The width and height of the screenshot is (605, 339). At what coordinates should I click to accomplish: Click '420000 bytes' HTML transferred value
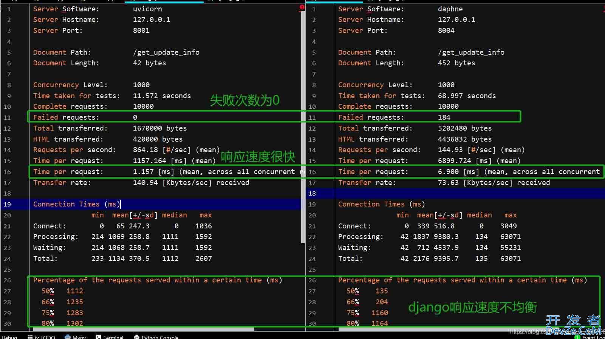[158, 139]
